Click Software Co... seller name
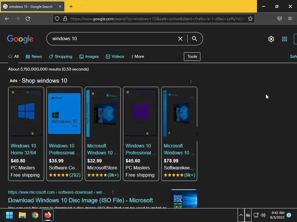 click(x=64, y=168)
